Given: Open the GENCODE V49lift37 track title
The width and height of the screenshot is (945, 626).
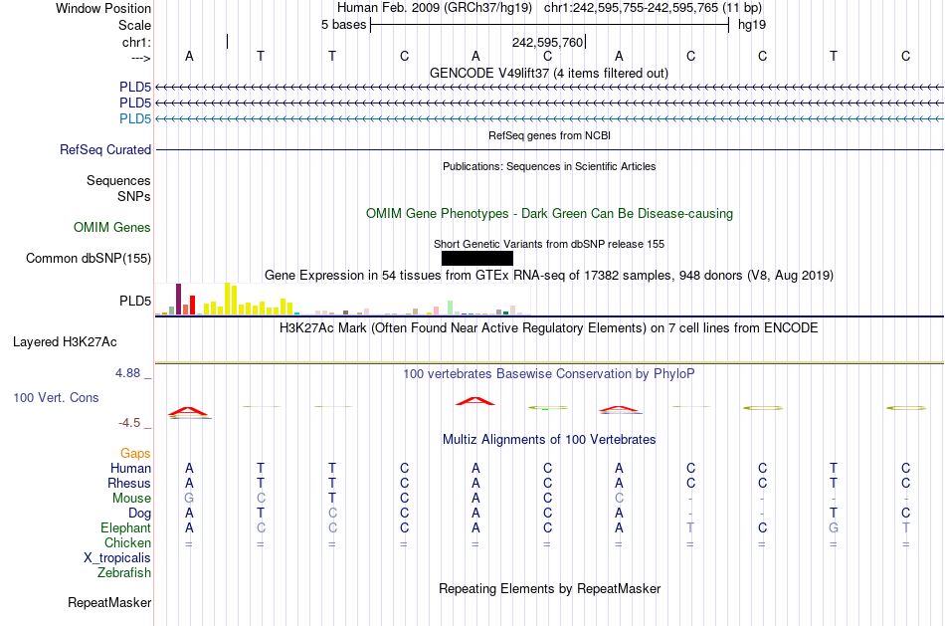Looking at the screenshot, I should pyautogui.click(x=548, y=73).
